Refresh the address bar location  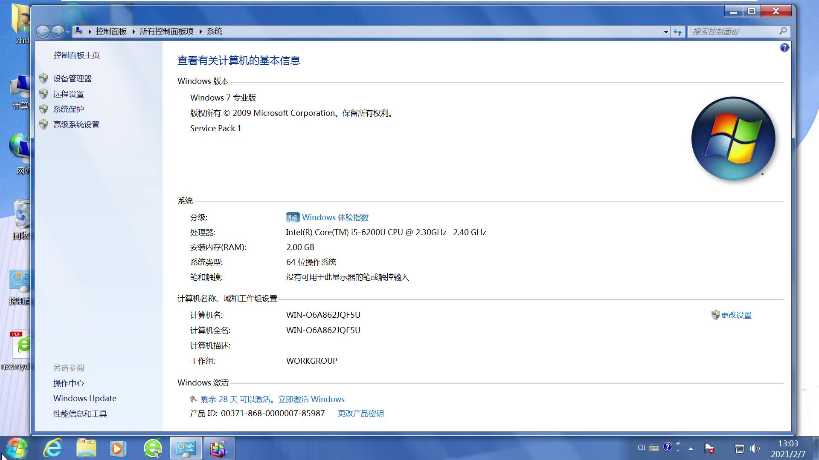click(677, 32)
